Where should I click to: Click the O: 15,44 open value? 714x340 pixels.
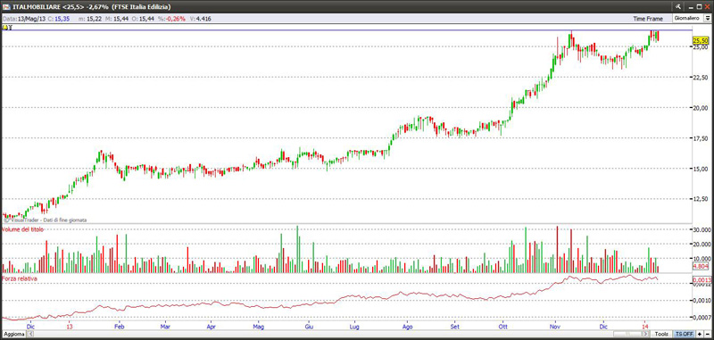point(144,19)
